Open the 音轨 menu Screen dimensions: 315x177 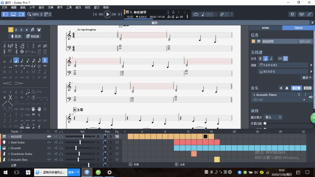(23, 7)
